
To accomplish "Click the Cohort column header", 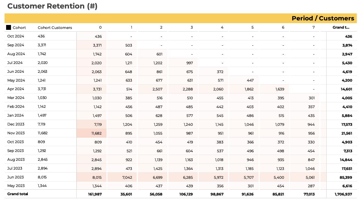I will click(19, 28).
